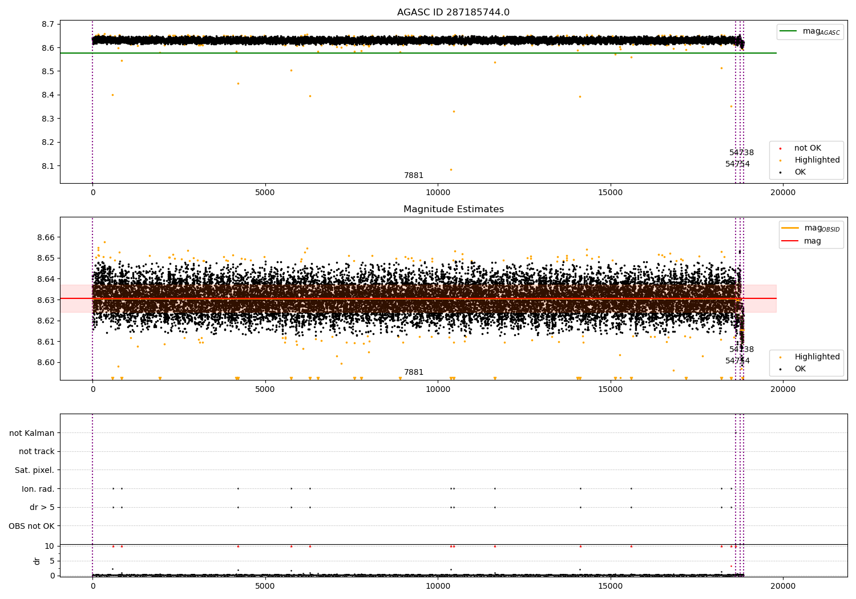
Task: Click the 8.7 tick label on top plot
Action: click(x=49, y=24)
